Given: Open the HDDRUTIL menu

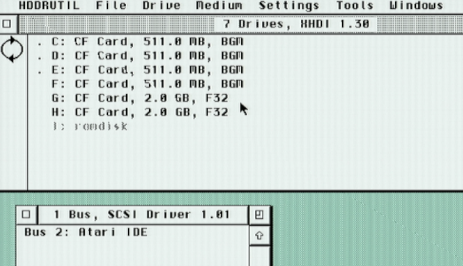Looking at the screenshot, I should (x=49, y=5).
